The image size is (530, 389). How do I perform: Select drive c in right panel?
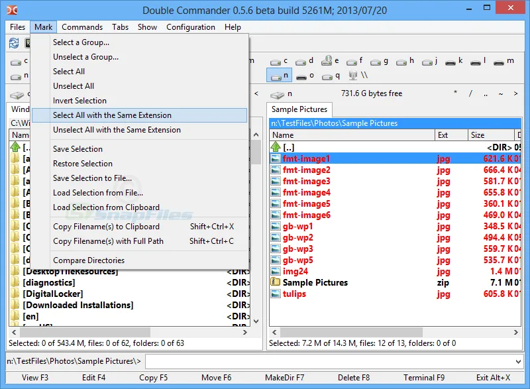[279, 61]
